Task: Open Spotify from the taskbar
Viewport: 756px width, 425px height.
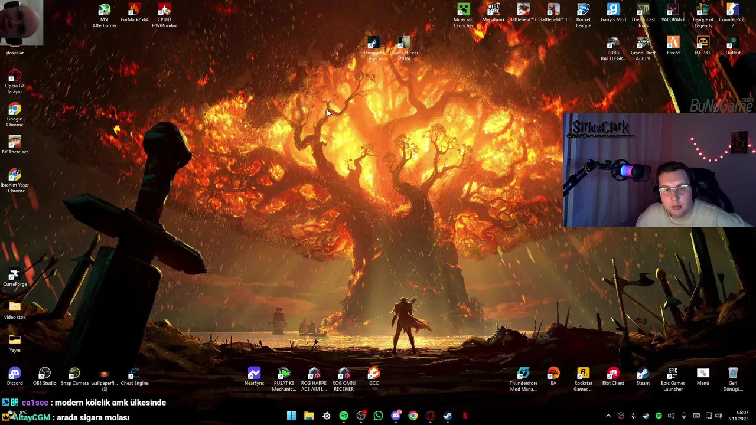Action: pyautogui.click(x=344, y=416)
